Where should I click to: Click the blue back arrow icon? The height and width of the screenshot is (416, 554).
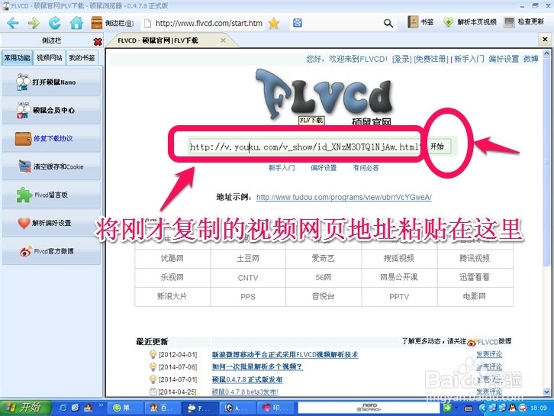pyautogui.click(x=13, y=24)
